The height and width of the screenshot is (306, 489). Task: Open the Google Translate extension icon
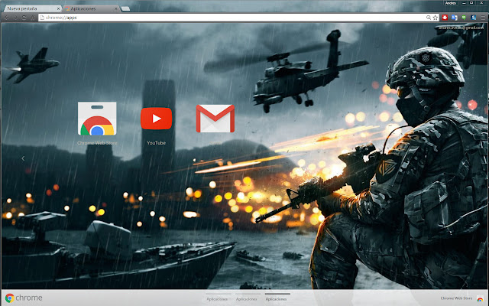pyautogui.click(x=455, y=18)
